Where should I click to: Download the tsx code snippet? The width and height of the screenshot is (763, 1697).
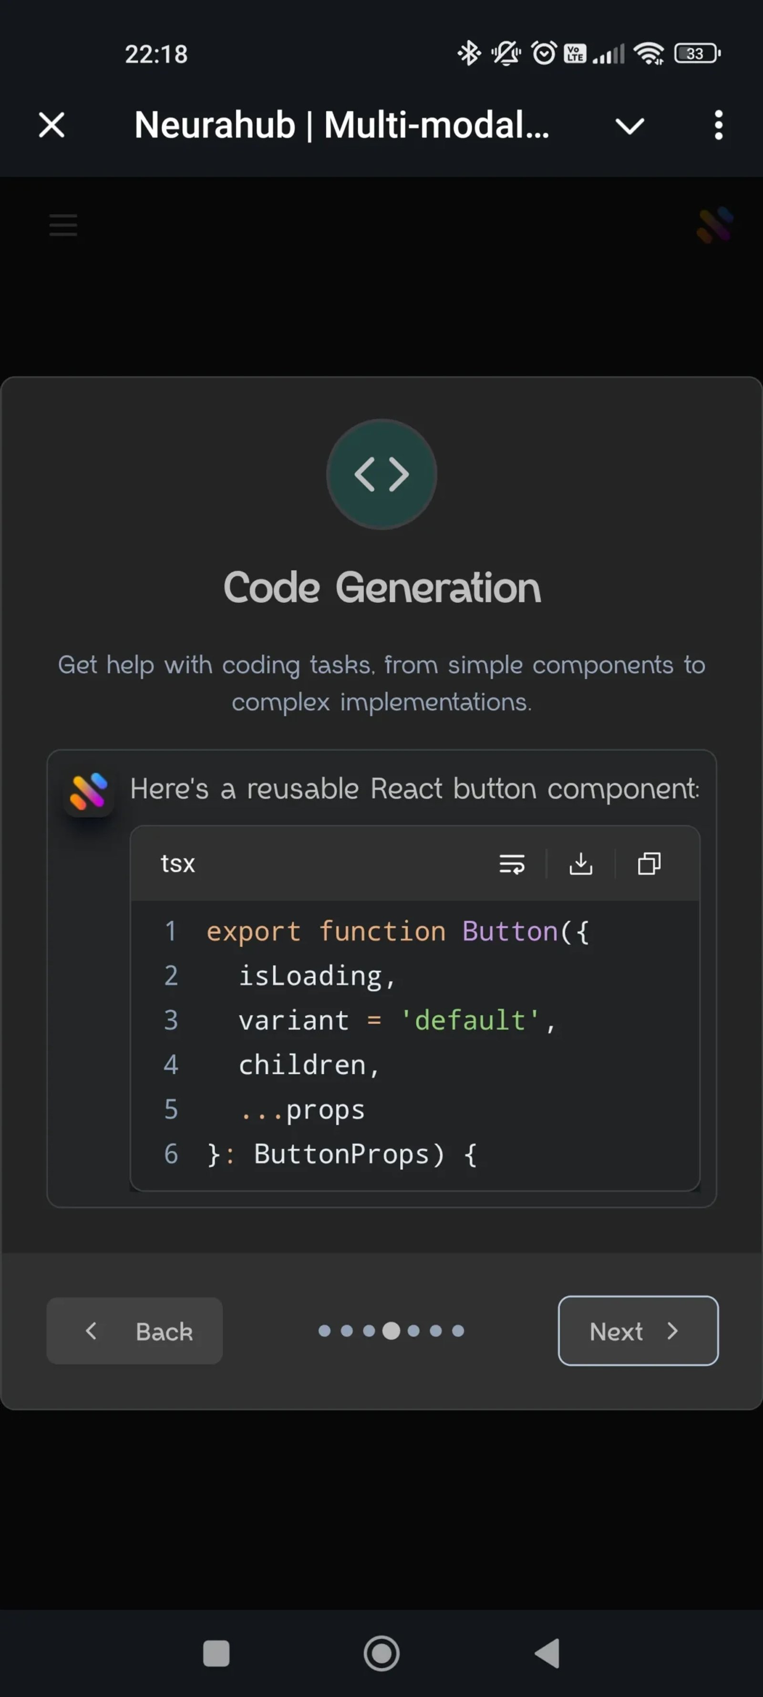(x=581, y=864)
